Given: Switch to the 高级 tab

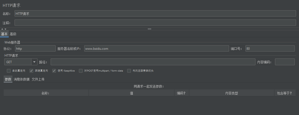Looking at the screenshot, I should pyautogui.click(x=13, y=34).
